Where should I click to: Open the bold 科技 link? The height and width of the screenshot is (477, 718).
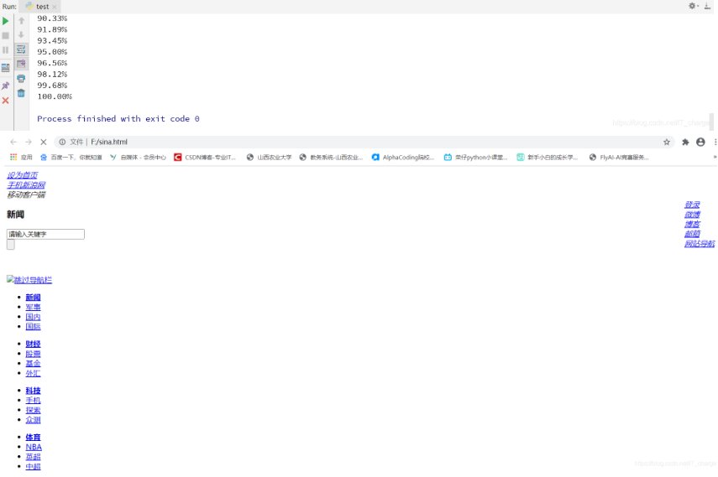(x=33, y=391)
